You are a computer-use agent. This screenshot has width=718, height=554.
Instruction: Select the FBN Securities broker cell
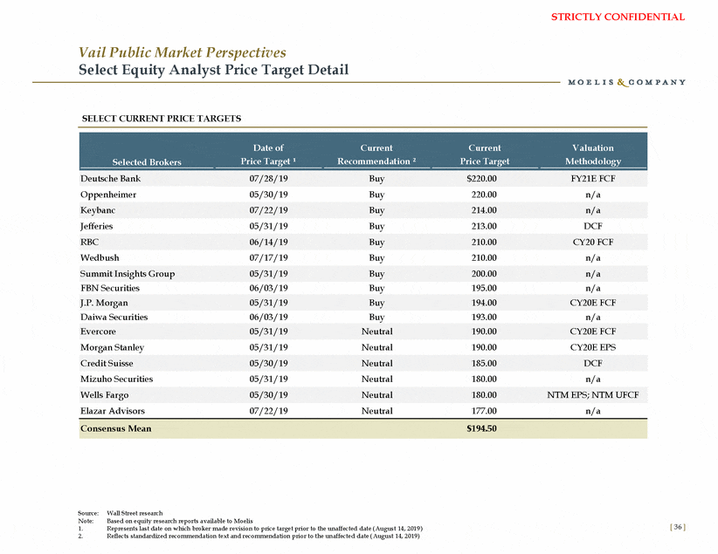110,288
